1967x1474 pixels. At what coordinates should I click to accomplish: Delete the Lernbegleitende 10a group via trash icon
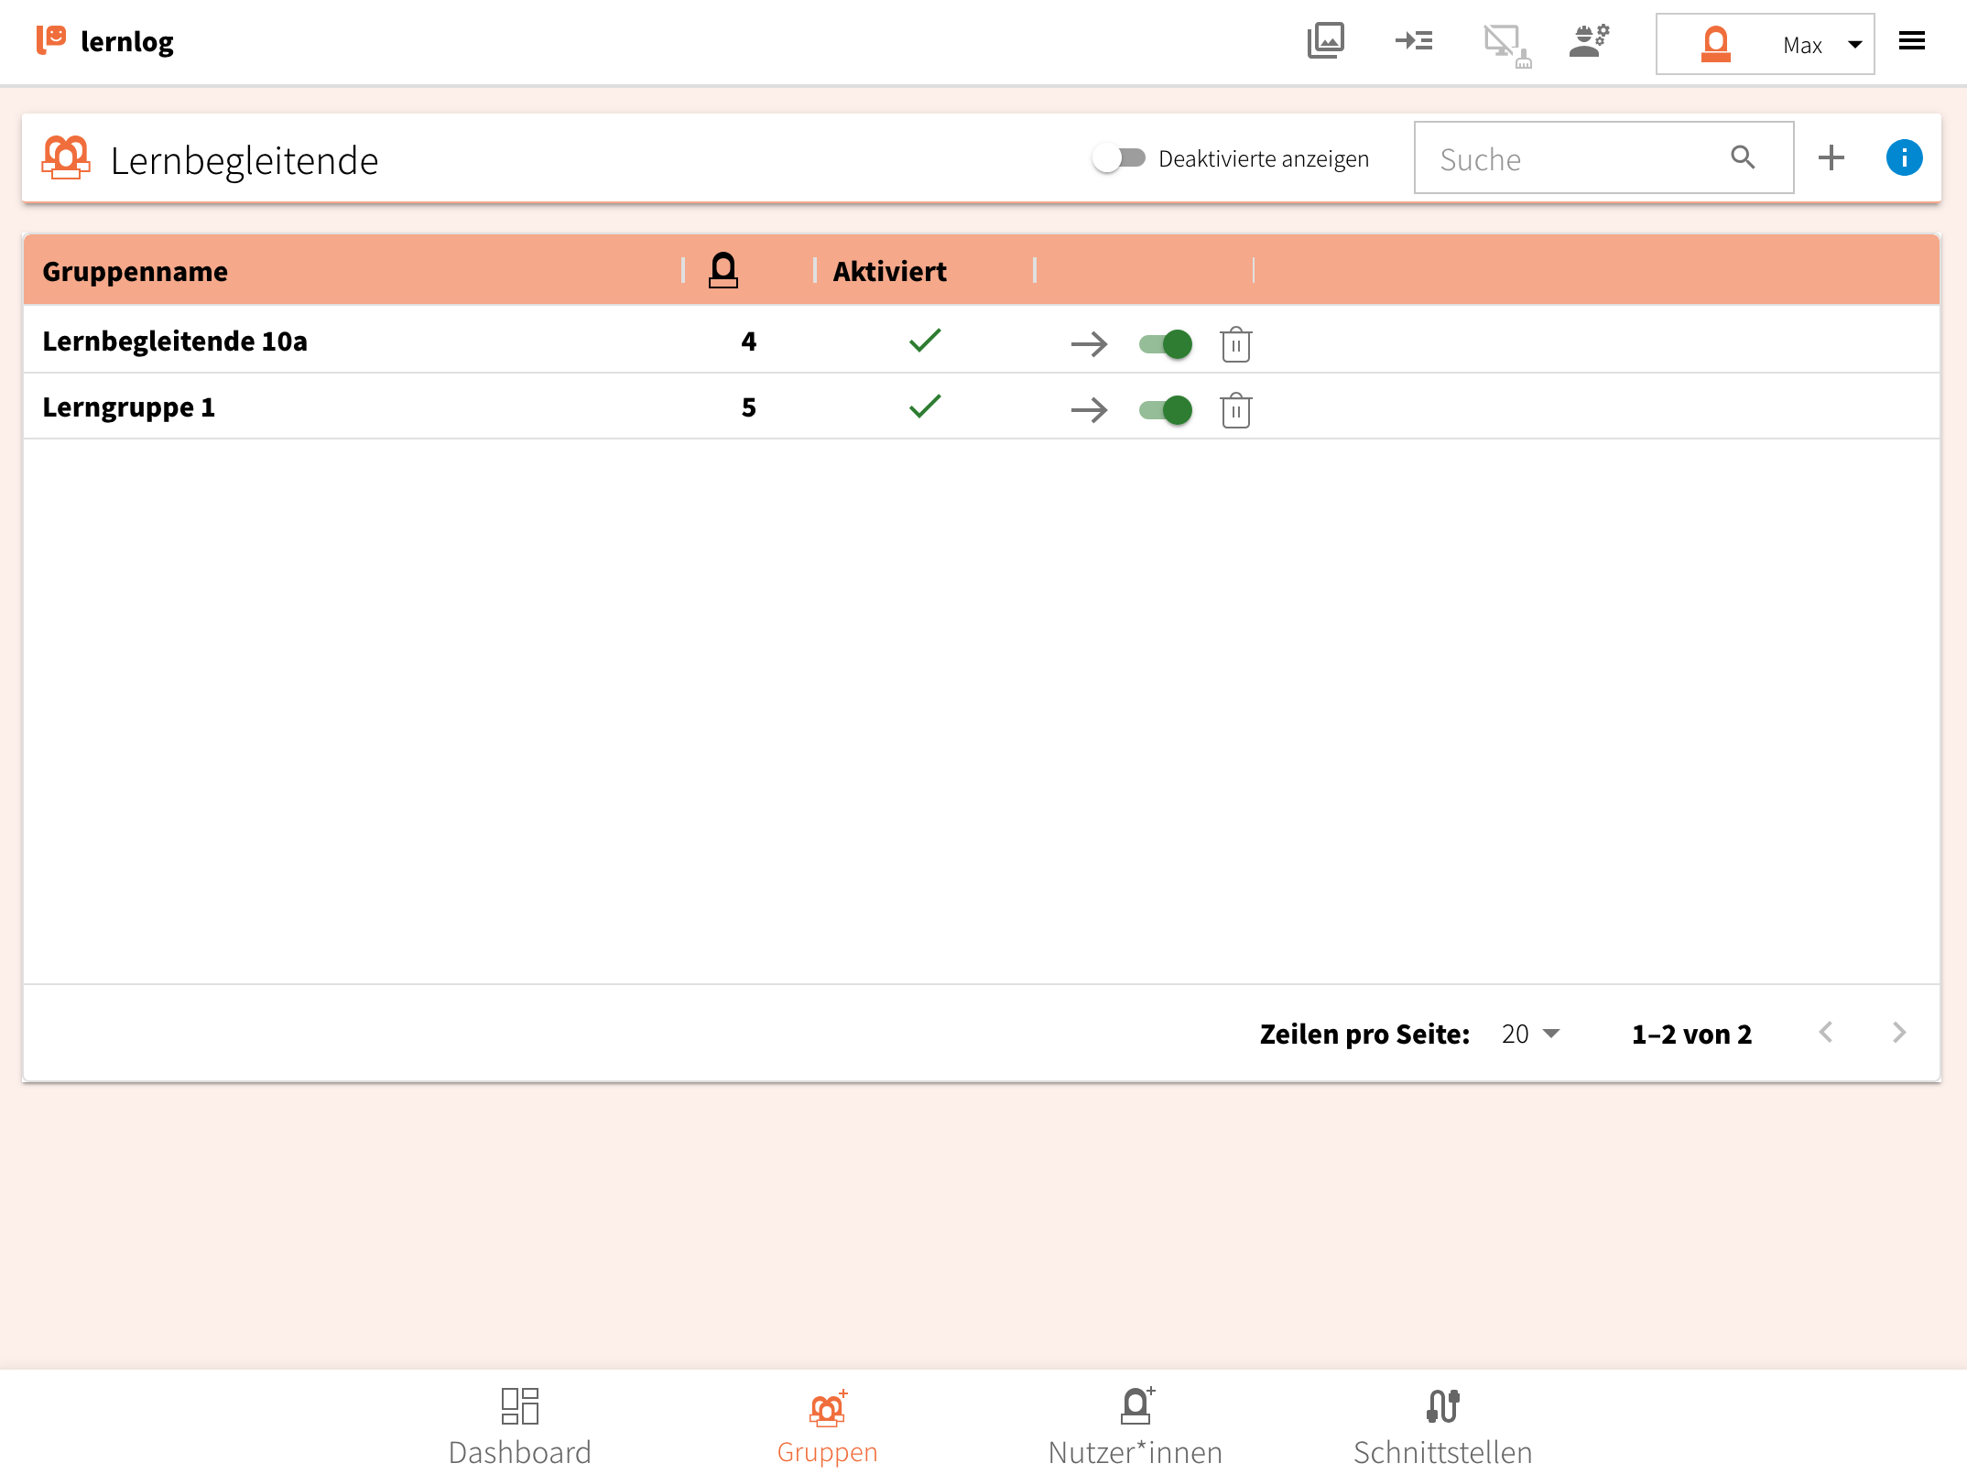click(x=1235, y=345)
